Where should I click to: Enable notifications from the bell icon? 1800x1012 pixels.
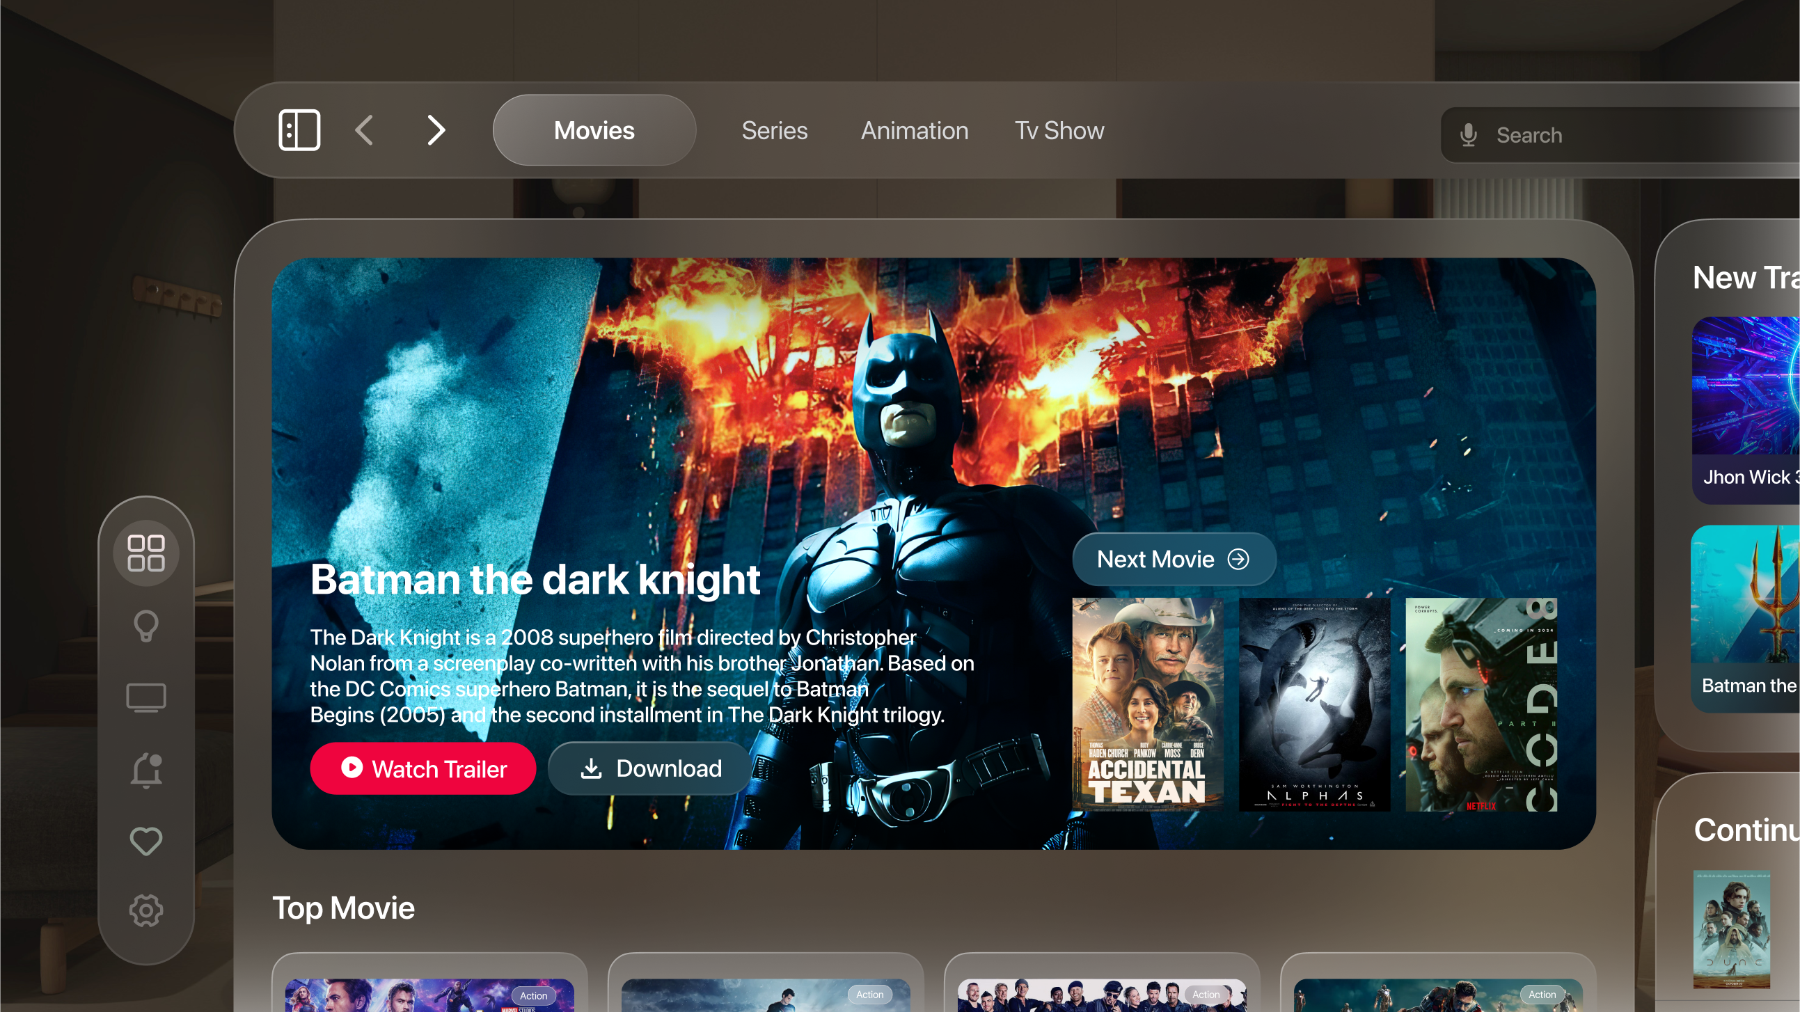[145, 769]
